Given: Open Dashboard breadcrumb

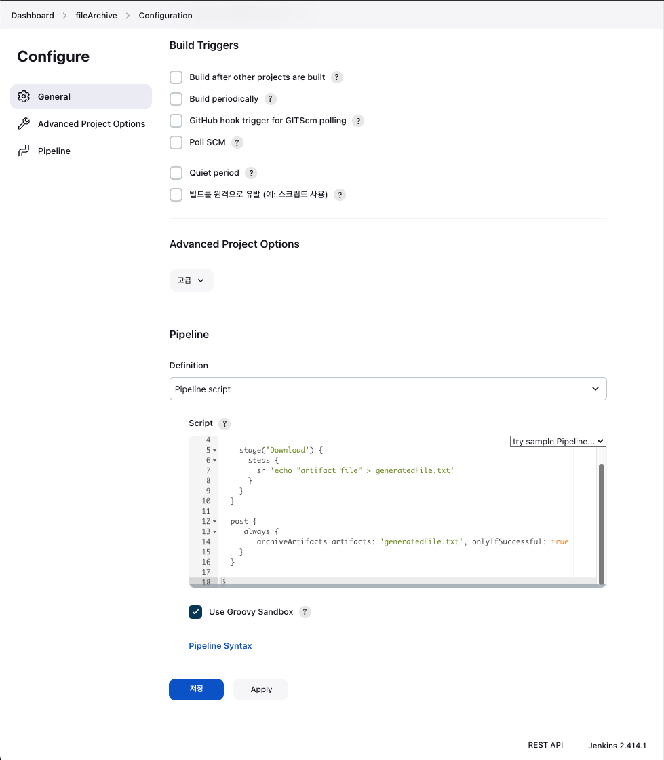Looking at the screenshot, I should pos(33,16).
